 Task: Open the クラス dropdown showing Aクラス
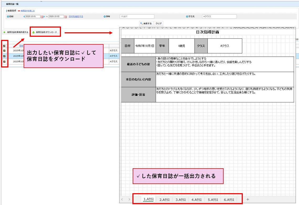click(219, 17)
